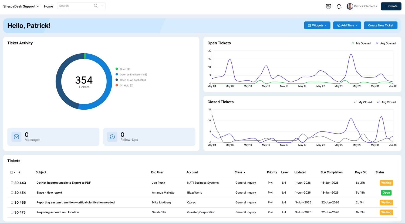Click the green Open legend swatch
The width and height of the screenshot is (405, 223).
coord(117,69)
